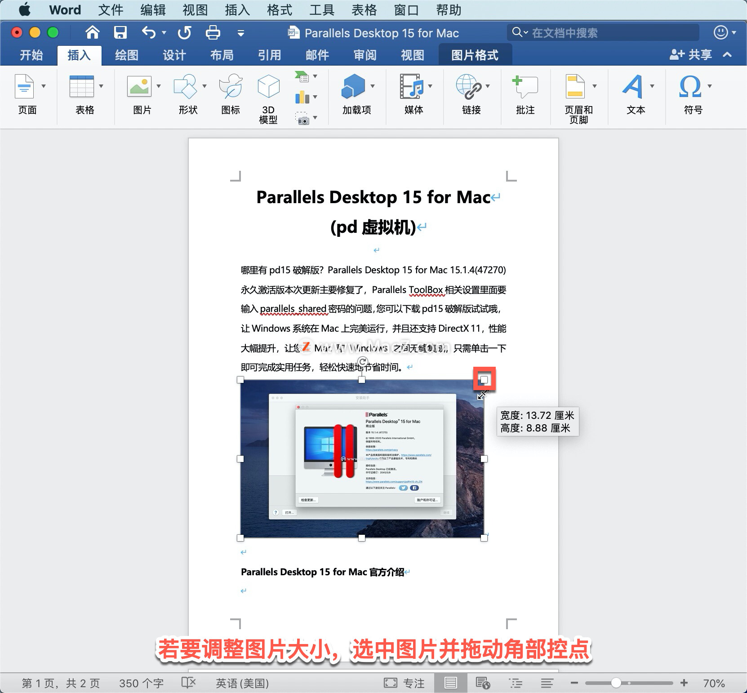Click the Redo circular arrow icon

coord(184,32)
